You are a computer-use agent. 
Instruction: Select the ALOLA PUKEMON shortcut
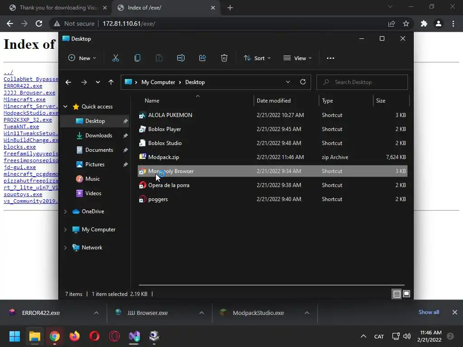click(273, 115)
